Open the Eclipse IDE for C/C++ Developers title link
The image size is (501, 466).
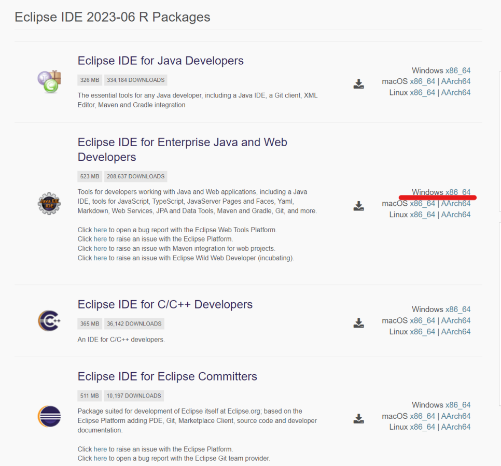165,304
